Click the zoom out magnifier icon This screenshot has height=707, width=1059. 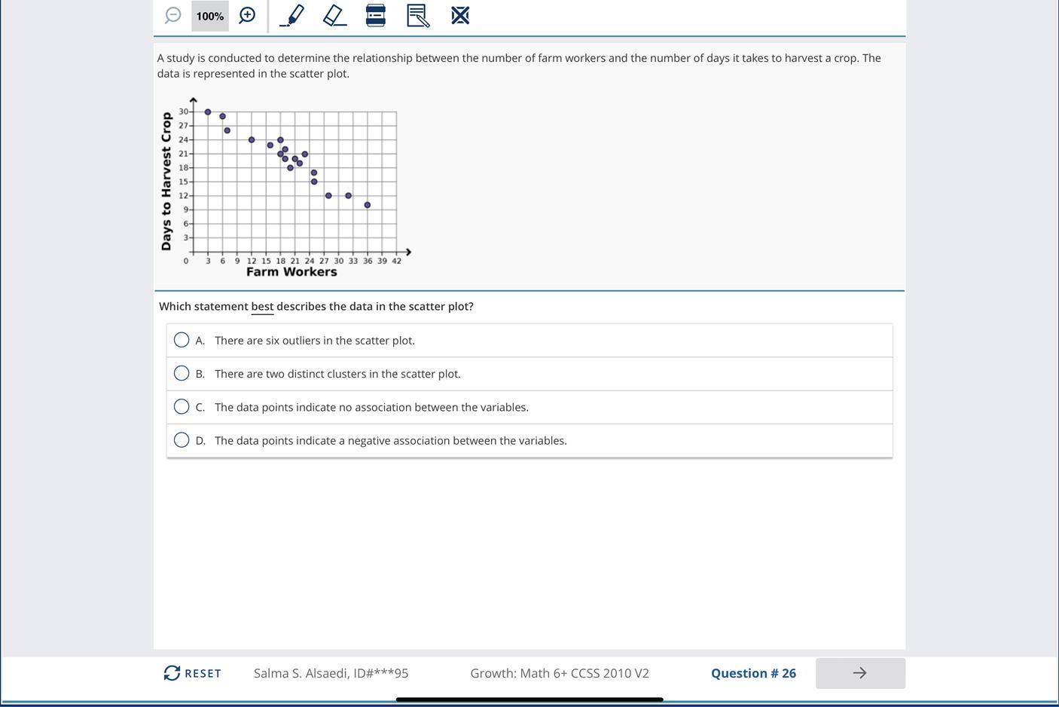173,15
